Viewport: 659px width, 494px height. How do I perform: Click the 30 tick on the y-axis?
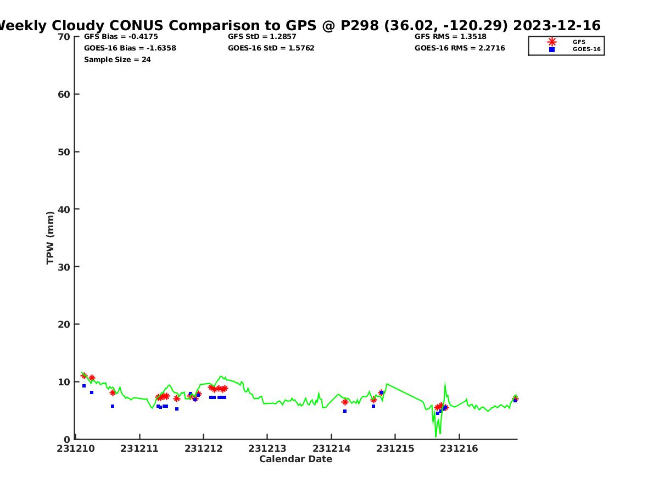pyautogui.click(x=64, y=267)
